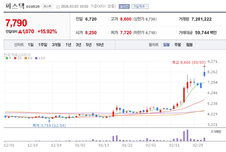Select the 1년 line chart tab
The image size is (226, 152).
click(x=68, y=45)
